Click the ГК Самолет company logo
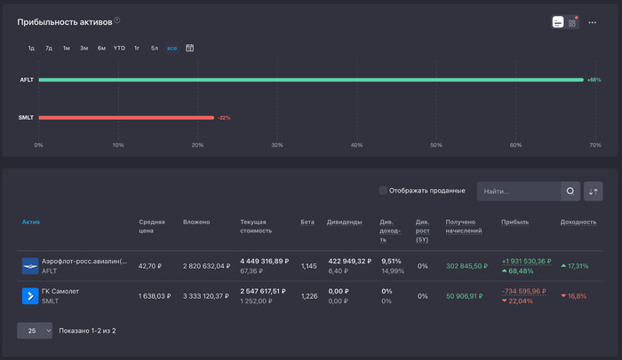Screen dimensions: 622x360 click(x=30, y=295)
